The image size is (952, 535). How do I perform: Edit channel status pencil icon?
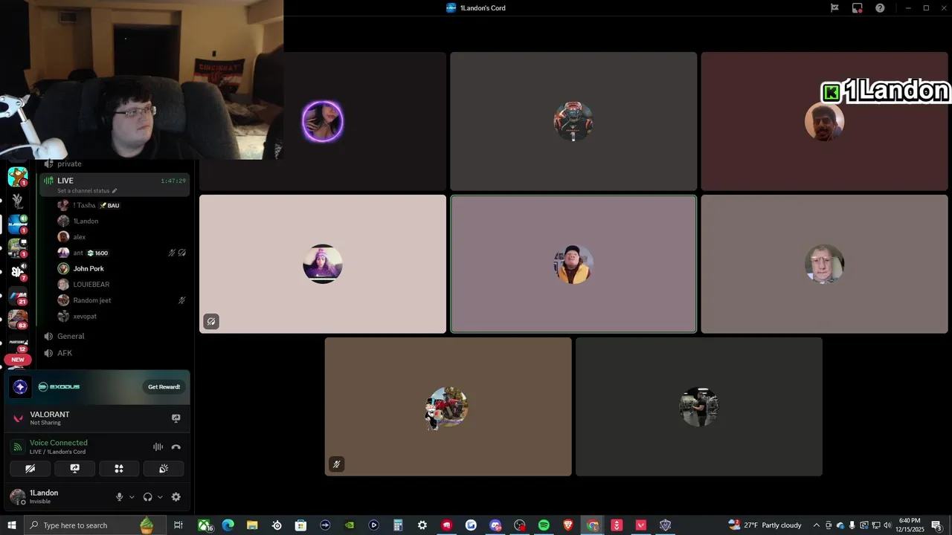[x=115, y=191]
